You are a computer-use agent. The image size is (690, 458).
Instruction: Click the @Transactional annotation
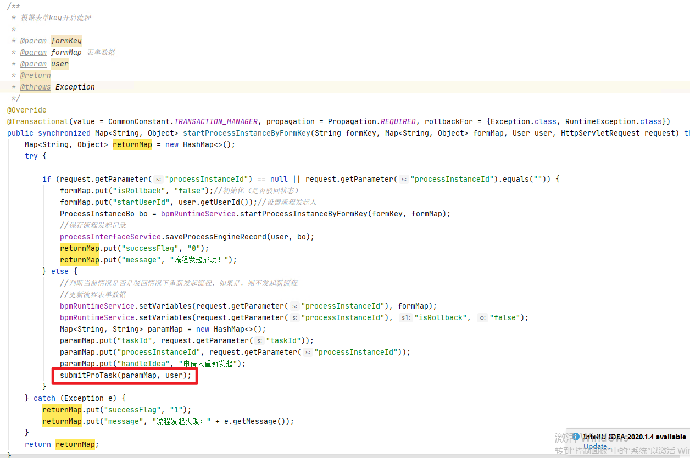coord(38,121)
